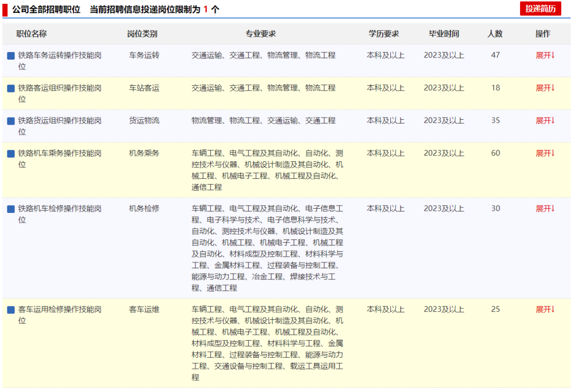Click the headcount 25 cell
Image resolution: width=575 pixels, height=388 pixels.
[496, 310]
